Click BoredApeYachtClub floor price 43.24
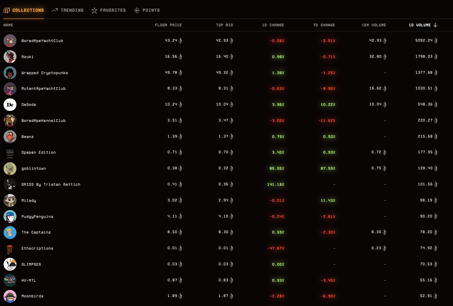The image size is (453, 306). pos(171,41)
